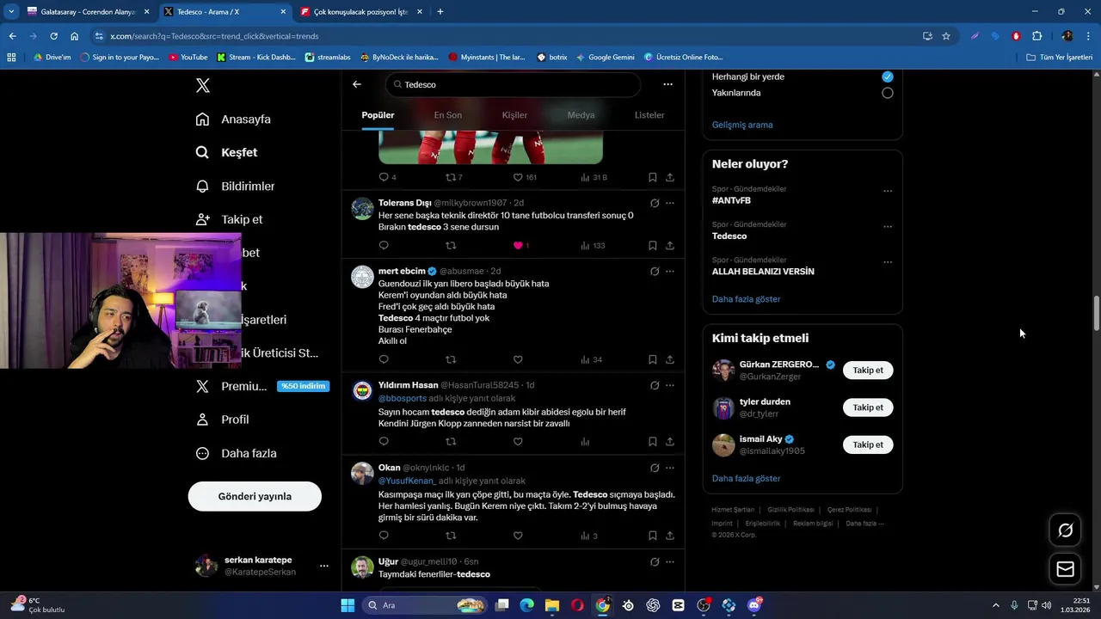The width and height of the screenshot is (1101, 619).
Task: Open more menu on Uğur post
Action: click(x=670, y=562)
